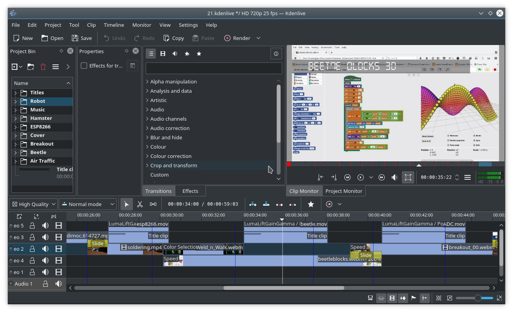This screenshot has height=312, width=513.
Task: Show favorite effects via star icon
Action: [x=199, y=54]
